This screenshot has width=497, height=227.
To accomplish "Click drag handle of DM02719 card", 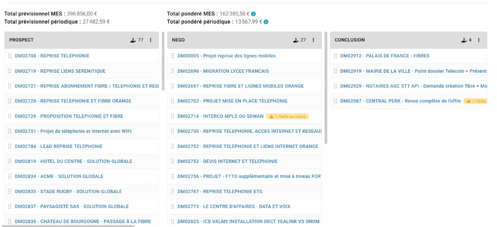I will click(x=10, y=71).
